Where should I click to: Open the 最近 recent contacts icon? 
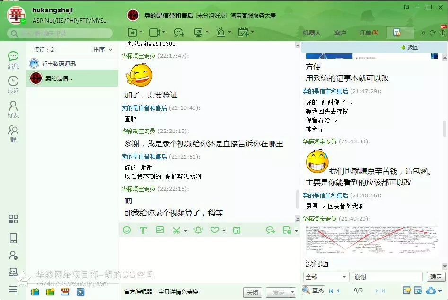(13, 85)
